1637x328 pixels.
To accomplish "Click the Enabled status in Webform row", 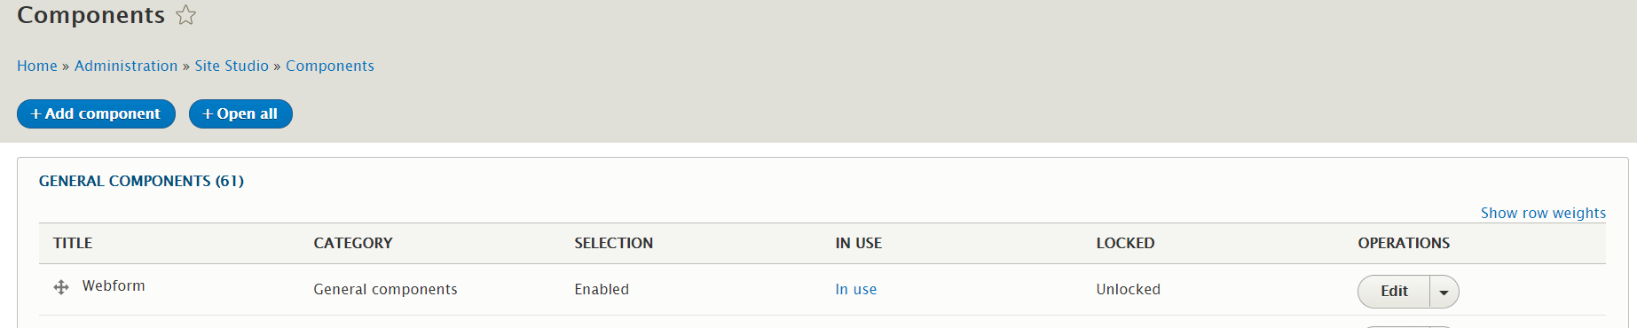I will click(x=602, y=289).
